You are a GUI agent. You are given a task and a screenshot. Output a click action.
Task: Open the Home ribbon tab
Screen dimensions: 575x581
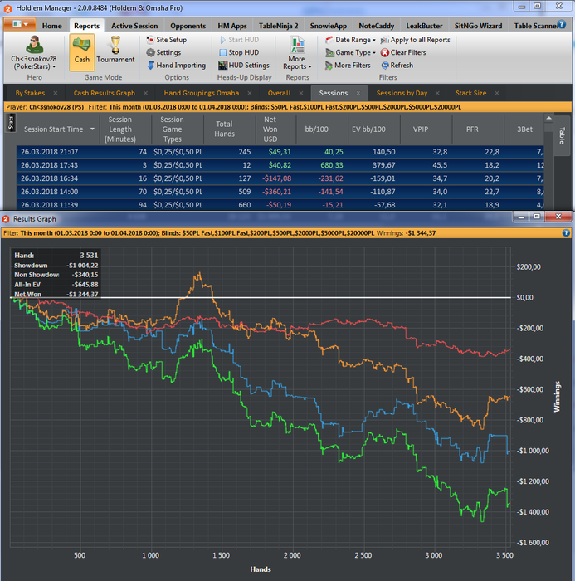52,26
